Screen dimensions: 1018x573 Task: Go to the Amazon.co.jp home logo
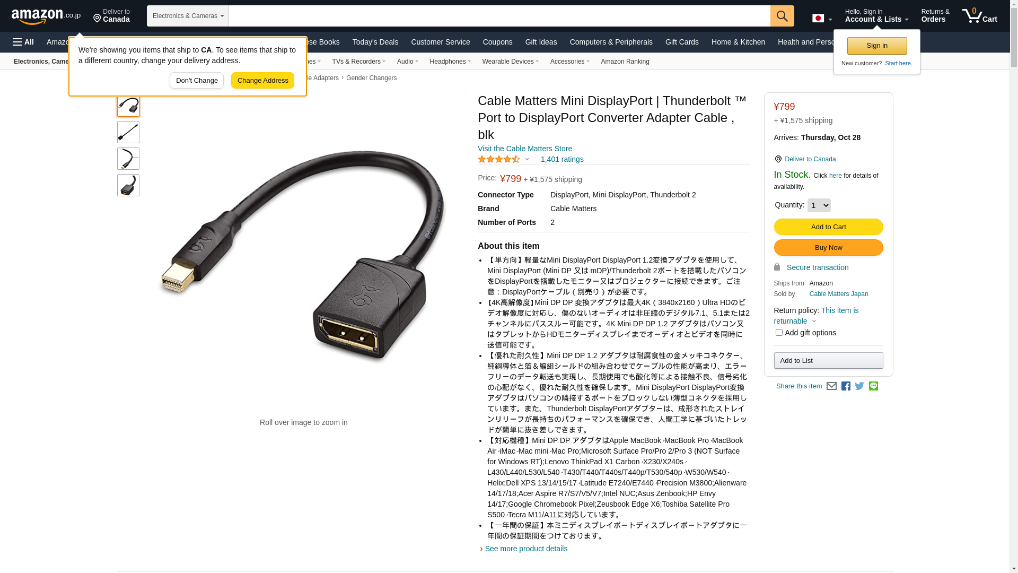click(46, 16)
